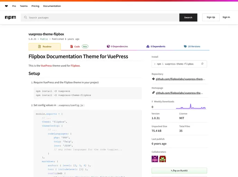The width and height of the screenshot is (238, 177).
Task: Open the 28 Versions tab
Action: coord(192,46)
